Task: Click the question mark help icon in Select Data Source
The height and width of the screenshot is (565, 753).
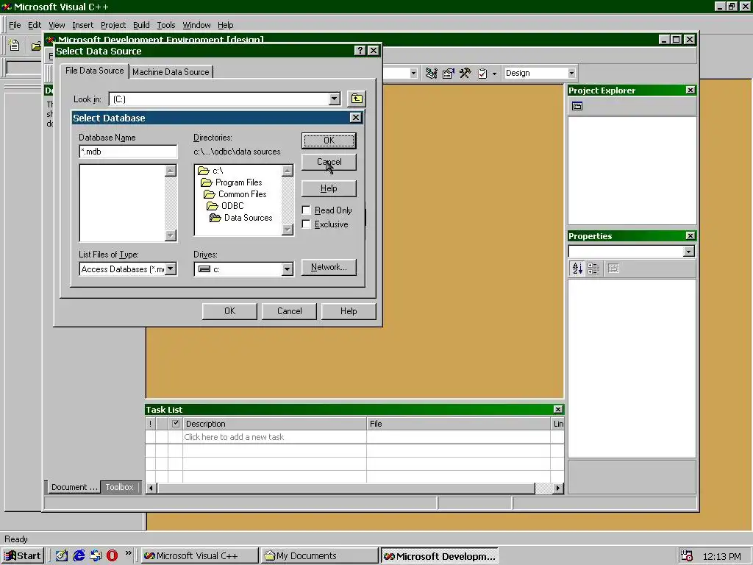Action: pyautogui.click(x=360, y=51)
